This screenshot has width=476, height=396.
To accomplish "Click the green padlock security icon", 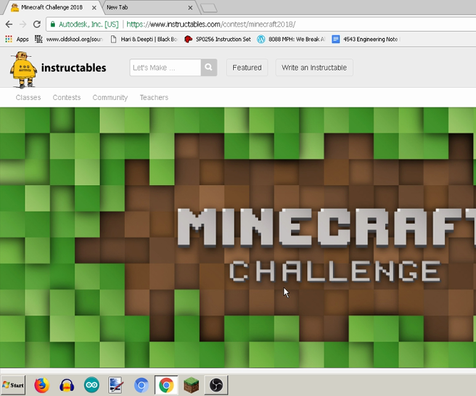I will 52,24.
